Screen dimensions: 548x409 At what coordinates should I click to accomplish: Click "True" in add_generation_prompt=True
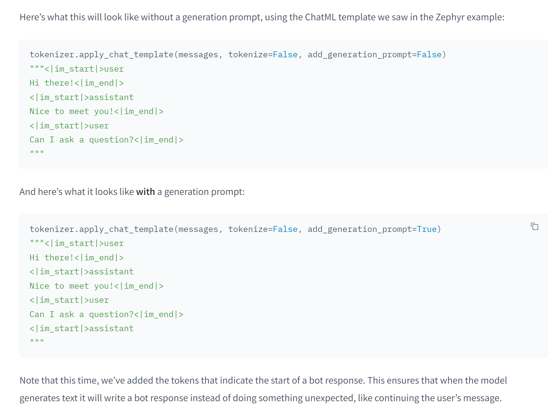pos(427,229)
